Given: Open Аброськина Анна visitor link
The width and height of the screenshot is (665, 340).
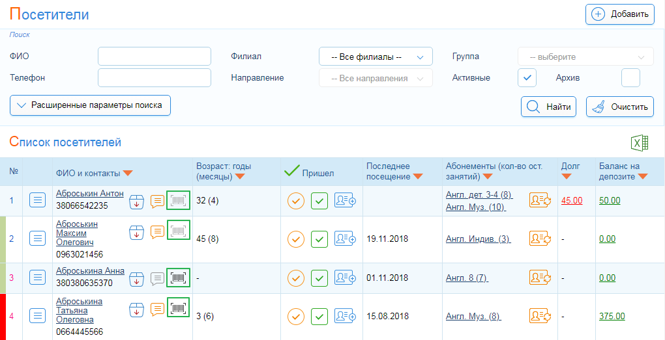Looking at the screenshot, I should 91,271.
